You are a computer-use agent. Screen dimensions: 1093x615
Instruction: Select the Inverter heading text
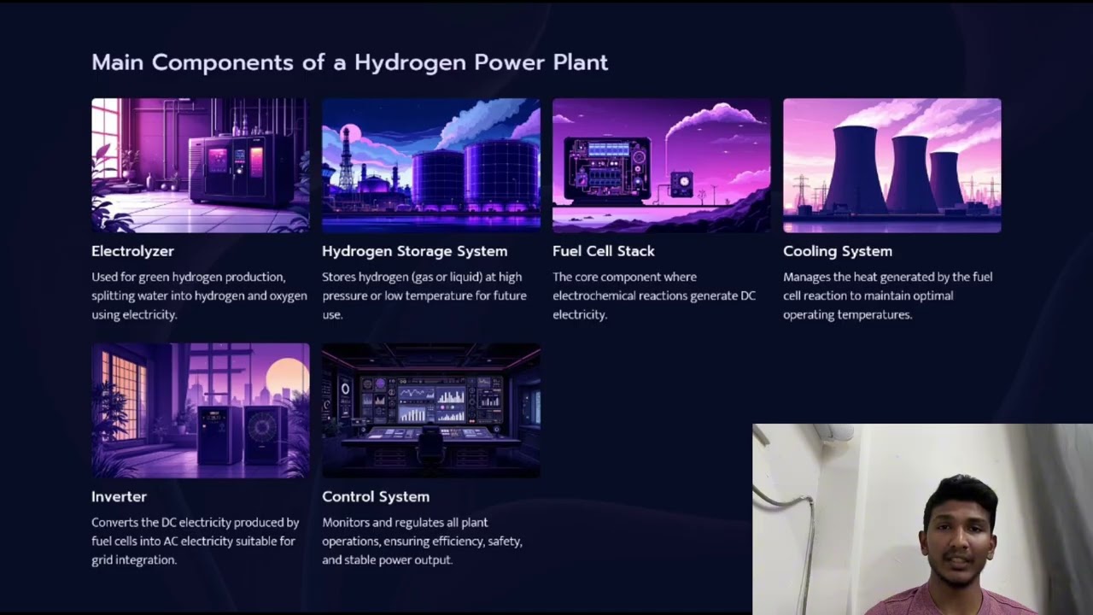[x=119, y=496]
